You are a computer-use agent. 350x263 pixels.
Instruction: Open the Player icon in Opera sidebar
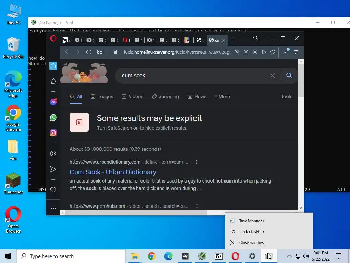pos(53,154)
